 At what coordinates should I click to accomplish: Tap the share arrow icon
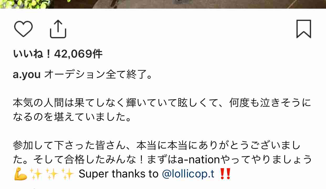coord(58,29)
